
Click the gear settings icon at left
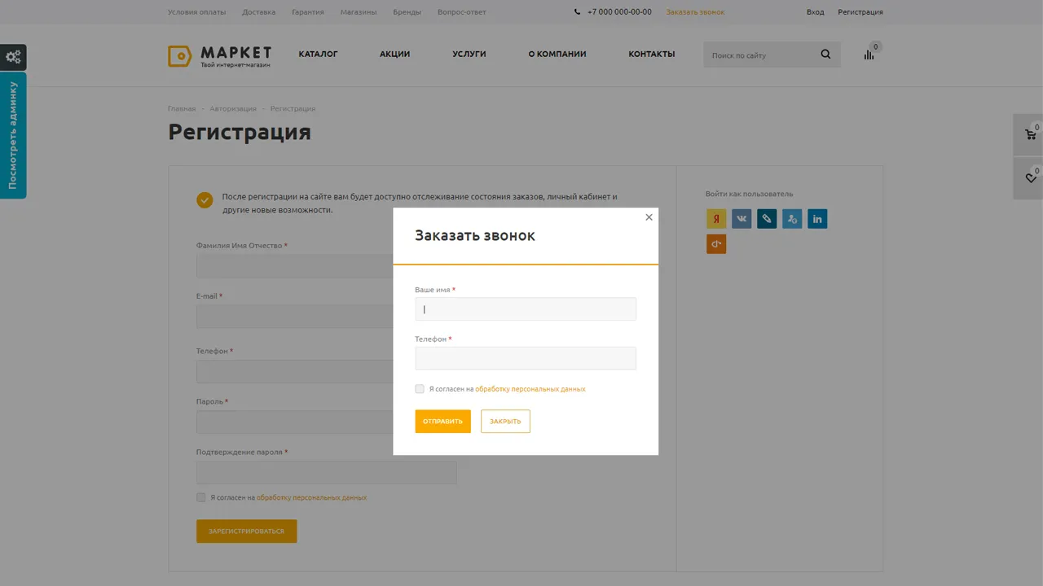tap(13, 57)
